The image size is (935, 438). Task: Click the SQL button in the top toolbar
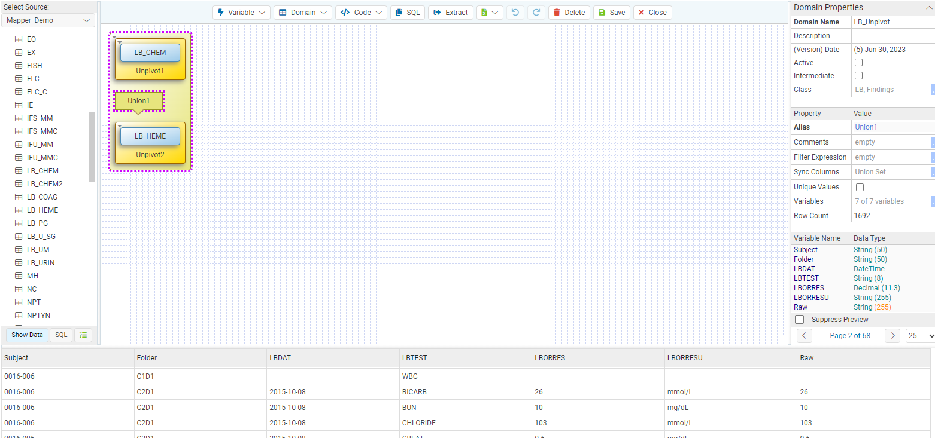coord(408,13)
